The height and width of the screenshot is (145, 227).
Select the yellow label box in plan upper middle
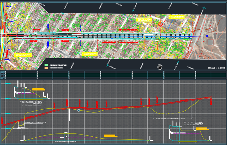(143, 19)
